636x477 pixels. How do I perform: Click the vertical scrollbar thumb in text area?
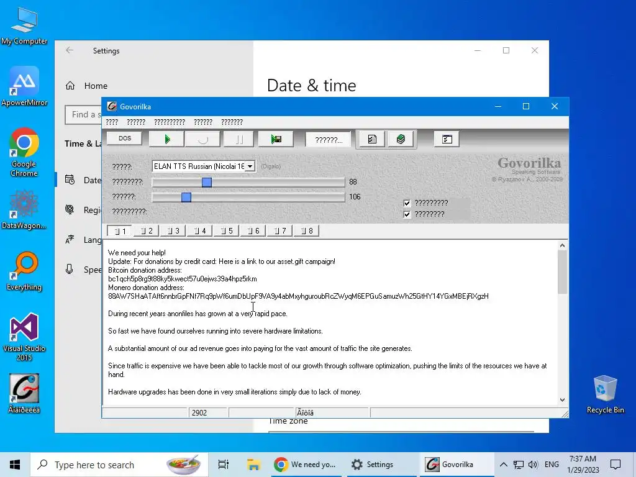(x=562, y=272)
